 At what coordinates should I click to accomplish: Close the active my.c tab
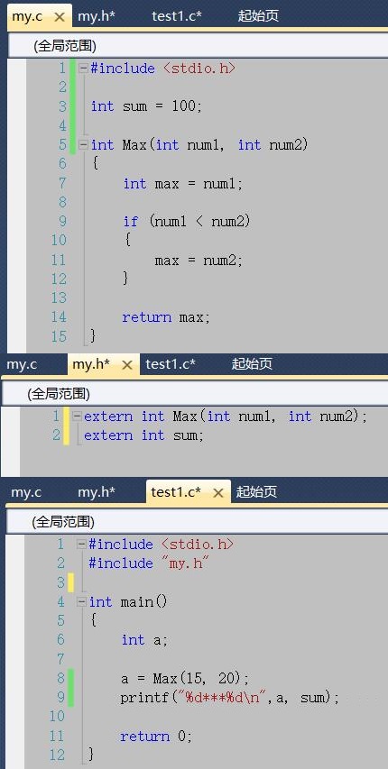point(60,16)
